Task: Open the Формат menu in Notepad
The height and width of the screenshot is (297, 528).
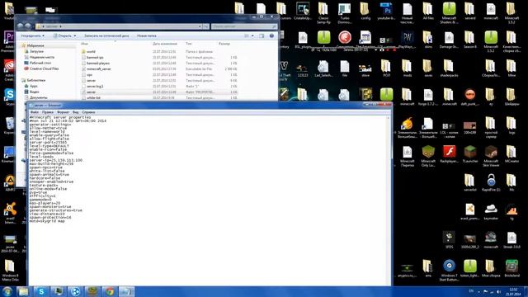Action: [x=63, y=112]
